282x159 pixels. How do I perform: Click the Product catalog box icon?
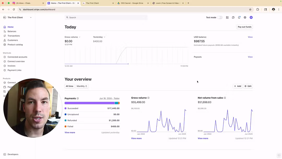(x=5, y=45)
